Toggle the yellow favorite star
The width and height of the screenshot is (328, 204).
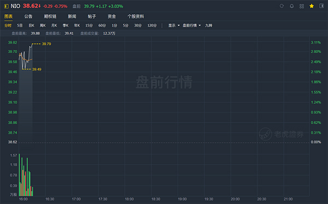tap(312, 6)
